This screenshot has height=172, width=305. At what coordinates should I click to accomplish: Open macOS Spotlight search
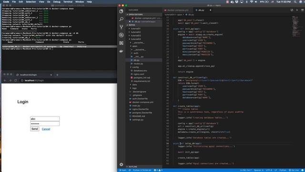pyautogui.click(x=295, y=2)
